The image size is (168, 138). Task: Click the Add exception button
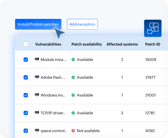[x=82, y=24]
